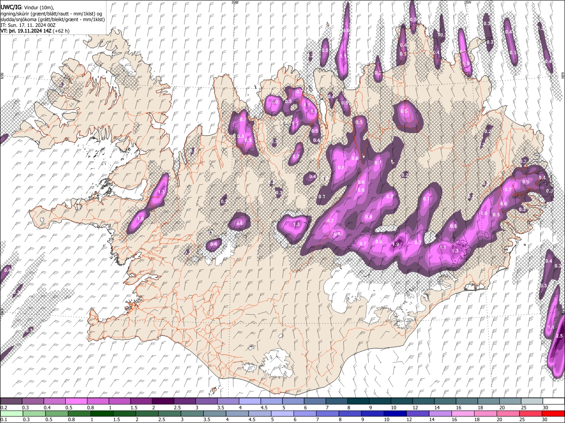Select the 'slydda/snjókoma' legend description line
Screen dimensions: 565x423
(x=53, y=20)
